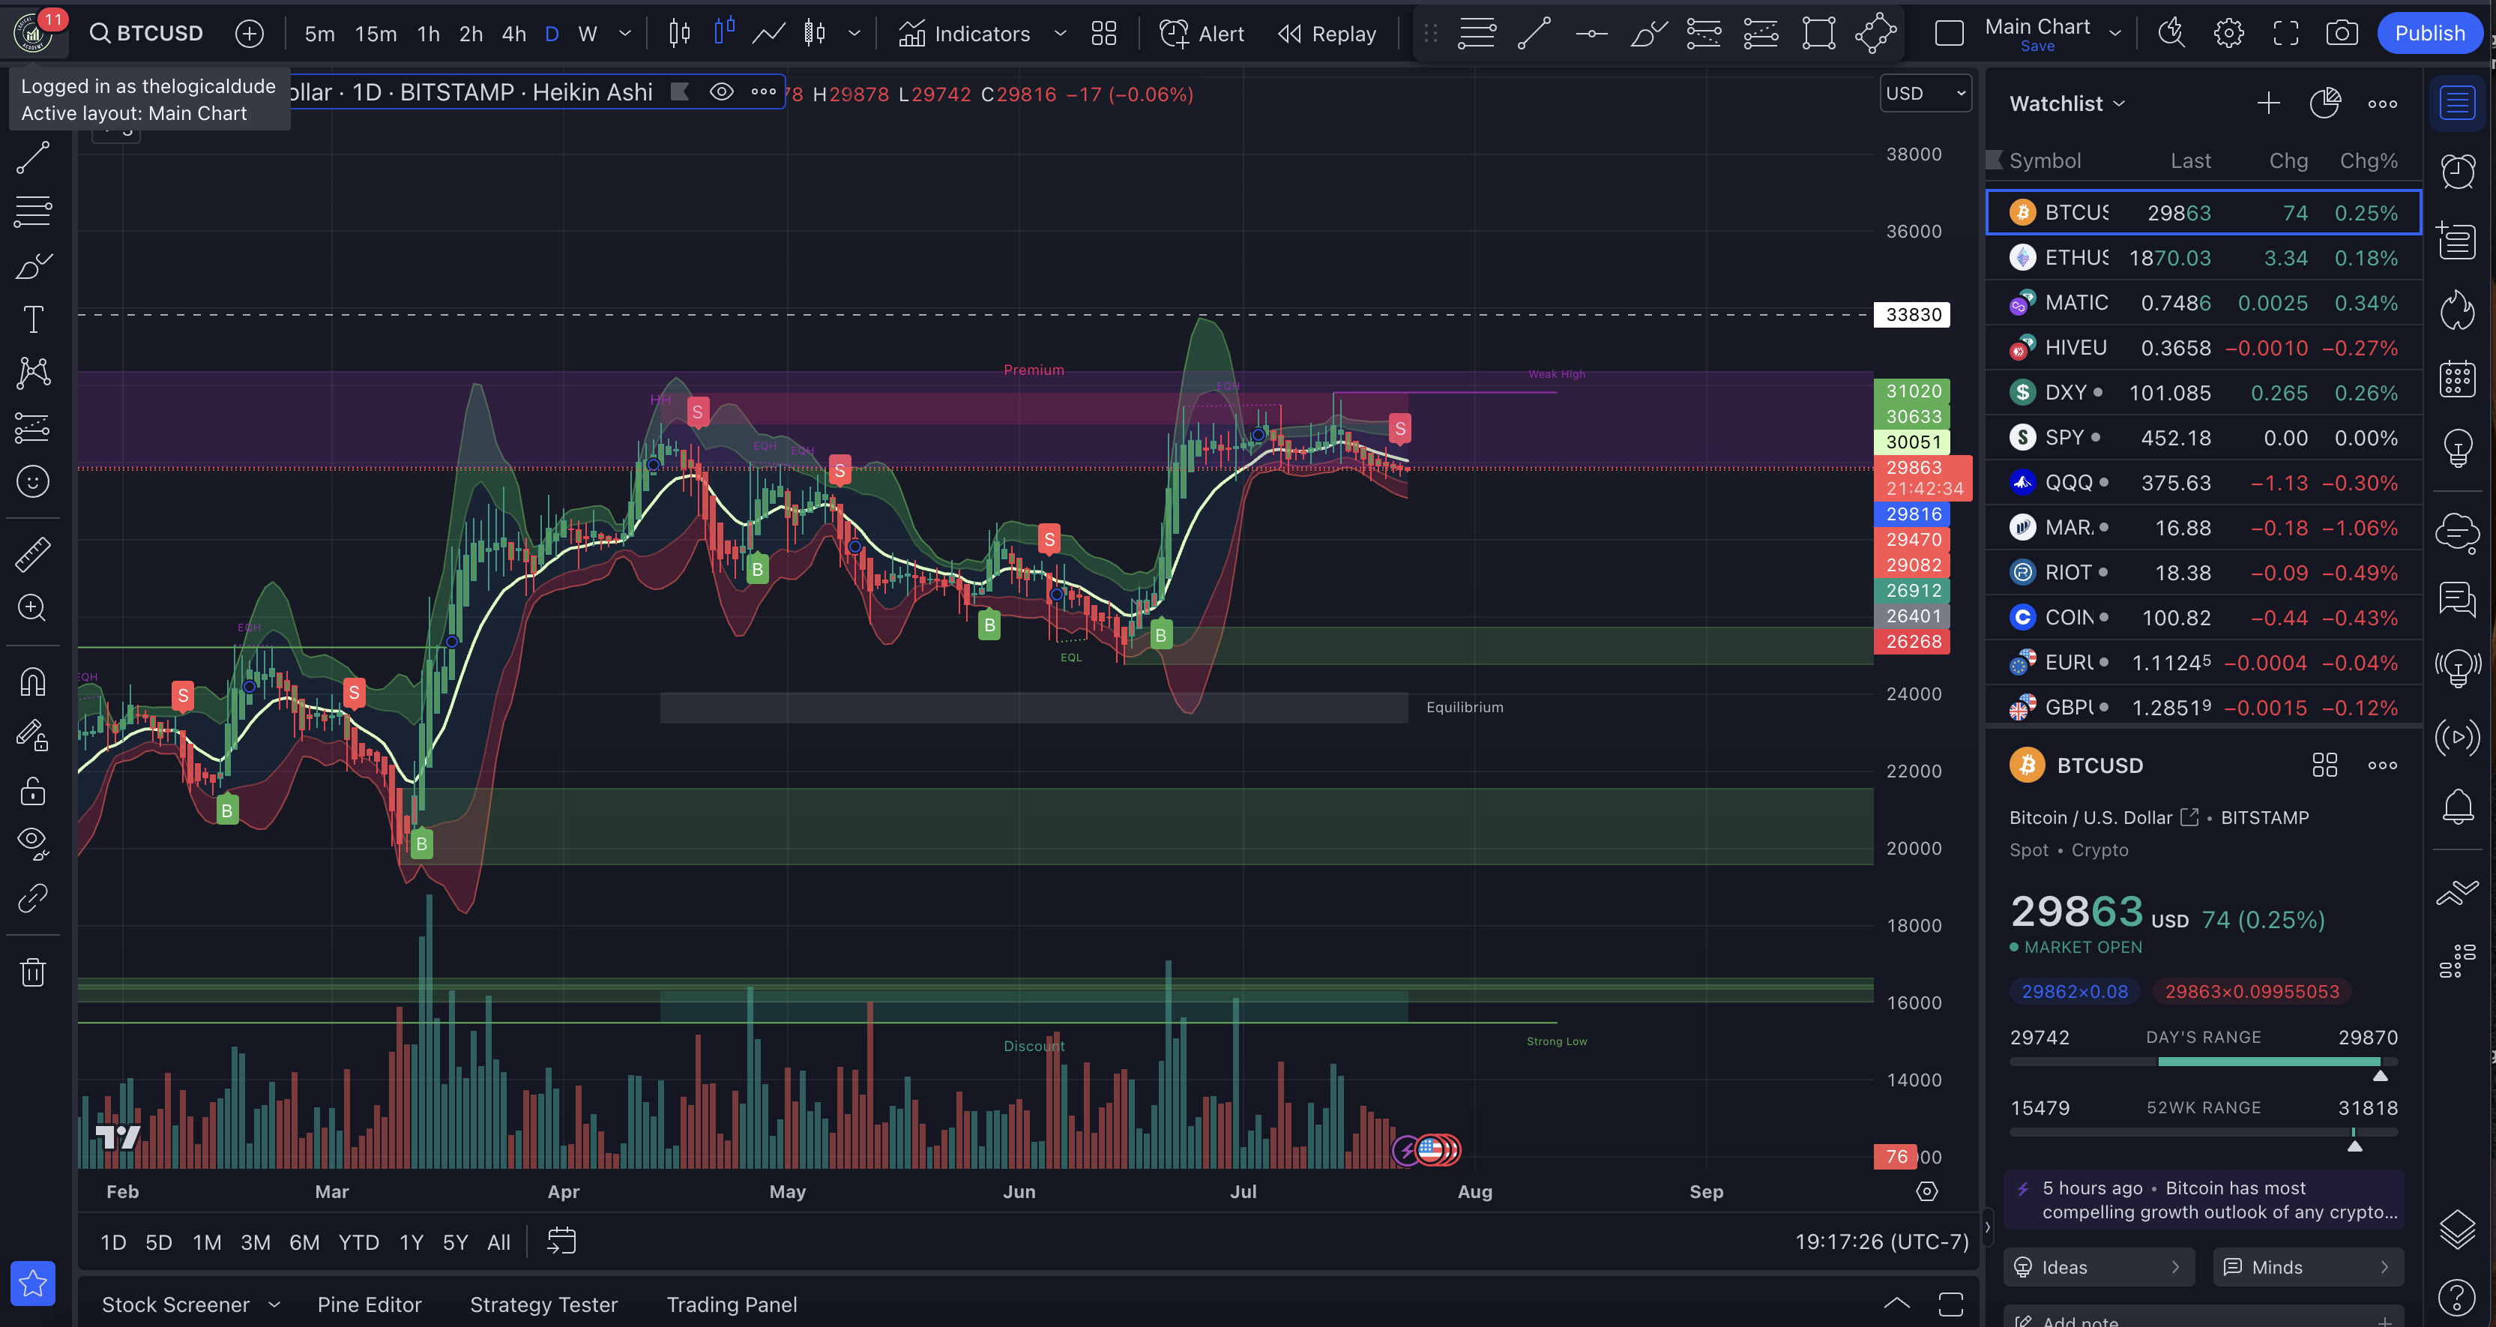Open the Minds link for BTCUSD
Viewport: 2496px width, 1327px height.
(x=2307, y=1267)
